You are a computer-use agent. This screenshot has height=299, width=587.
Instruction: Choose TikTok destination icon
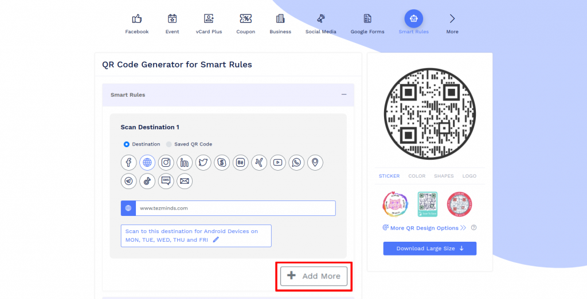click(147, 181)
